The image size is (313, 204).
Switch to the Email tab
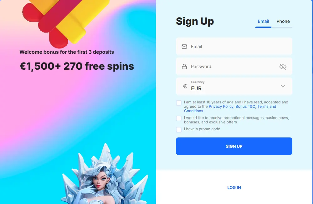(263, 21)
